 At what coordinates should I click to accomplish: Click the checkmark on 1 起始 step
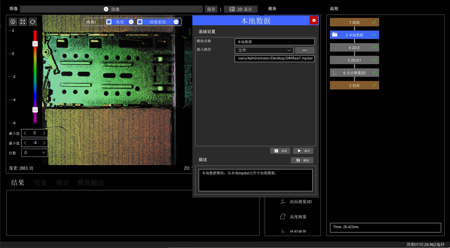click(x=374, y=22)
